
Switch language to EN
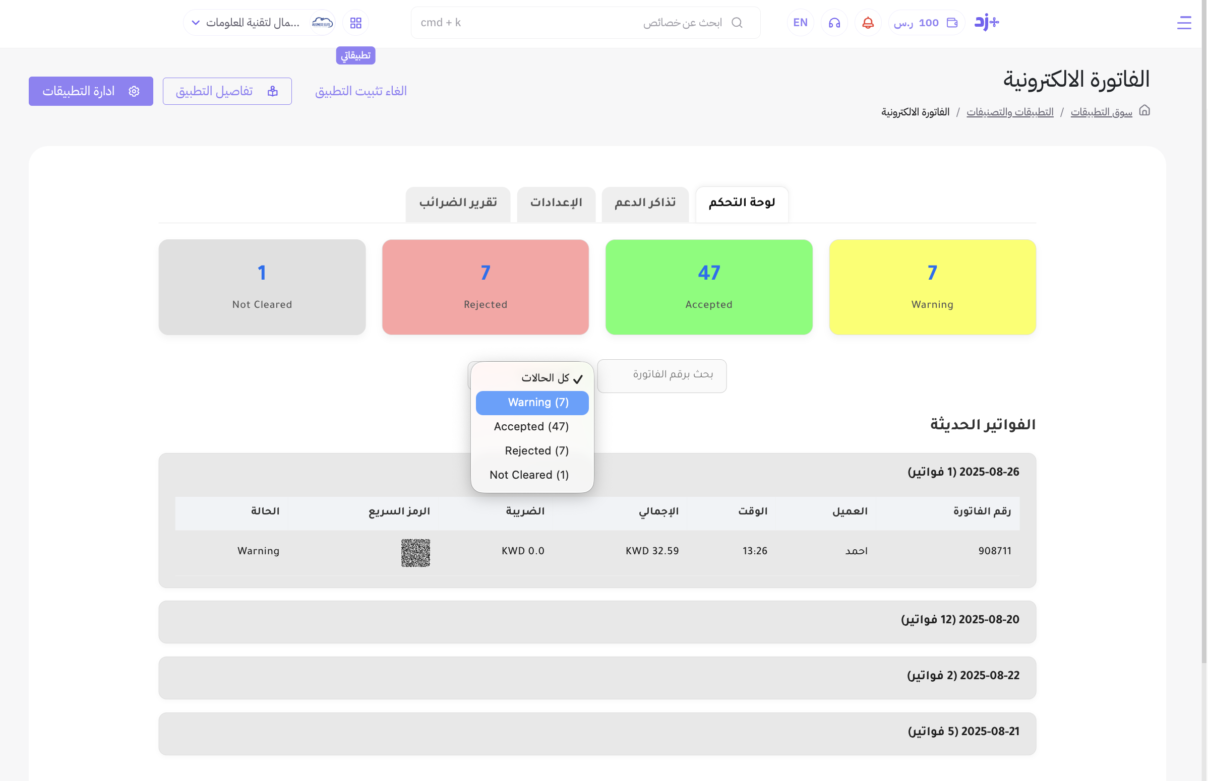point(800,23)
